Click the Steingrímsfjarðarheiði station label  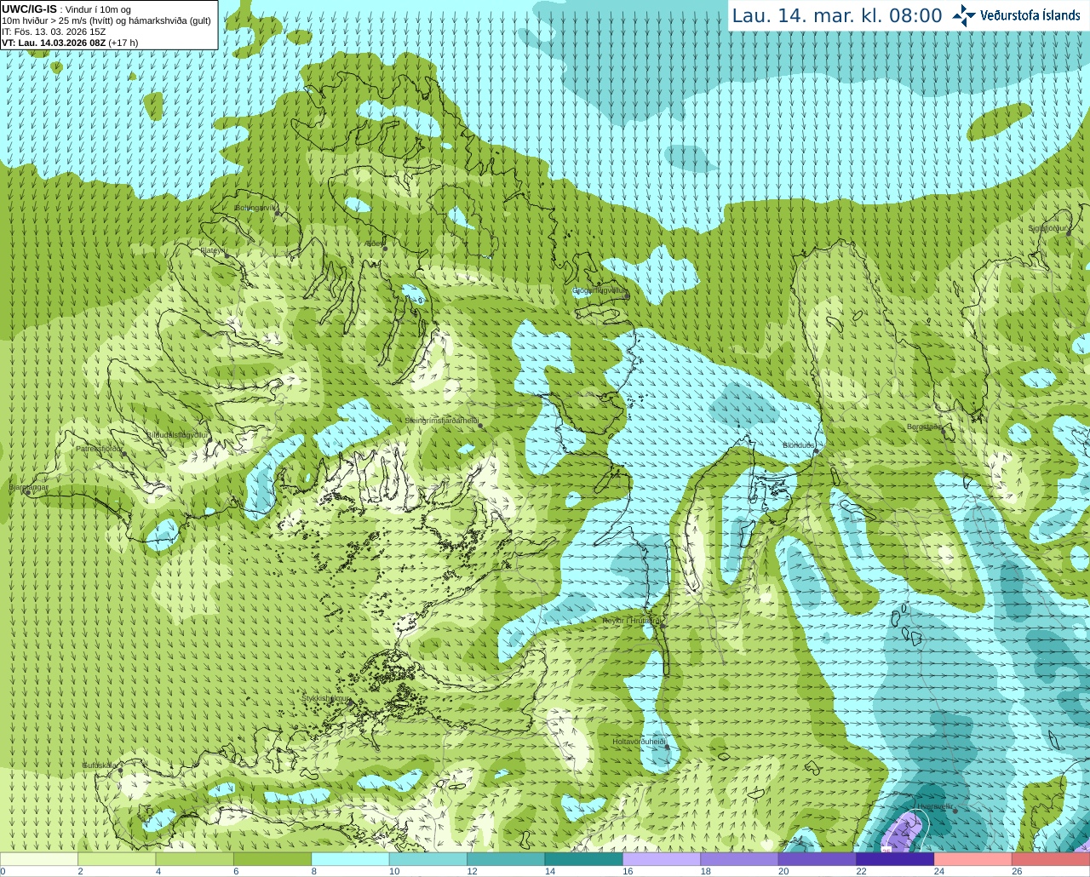[440, 421]
